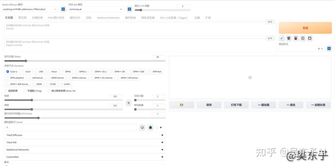This screenshot has height=166, width=335.
Task: Select the DPM++ SDE Karras sampler
Action: point(17,84)
